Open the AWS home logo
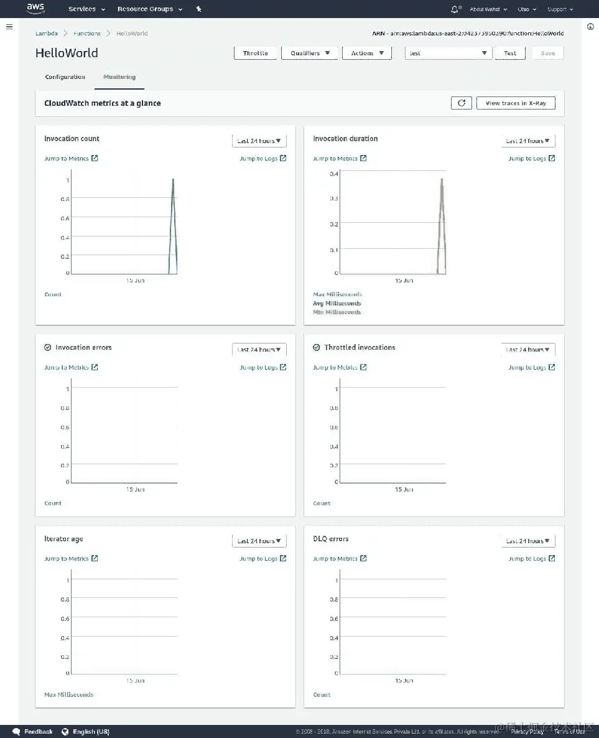599x738 pixels. 35,9
